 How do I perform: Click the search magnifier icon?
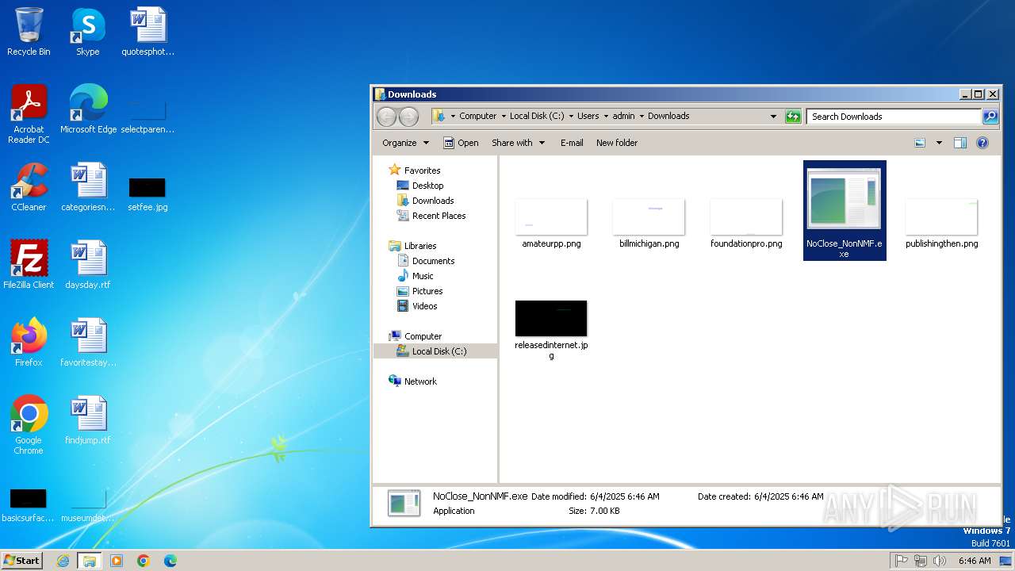click(x=990, y=117)
